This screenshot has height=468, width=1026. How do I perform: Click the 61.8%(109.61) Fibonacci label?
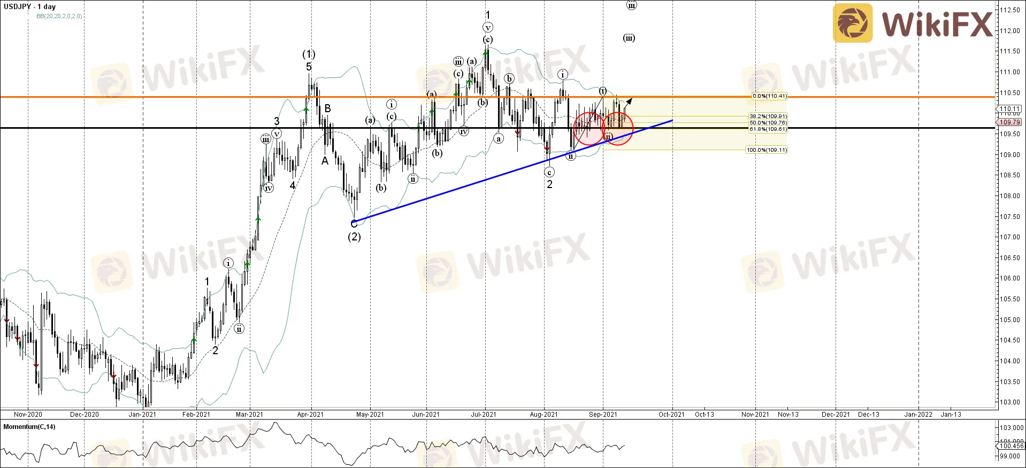click(768, 129)
